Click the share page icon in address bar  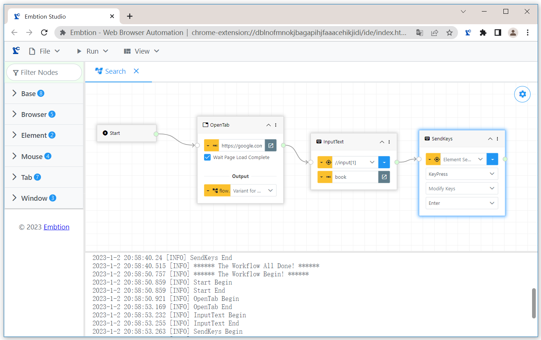pyautogui.click(x=435, y=33)
